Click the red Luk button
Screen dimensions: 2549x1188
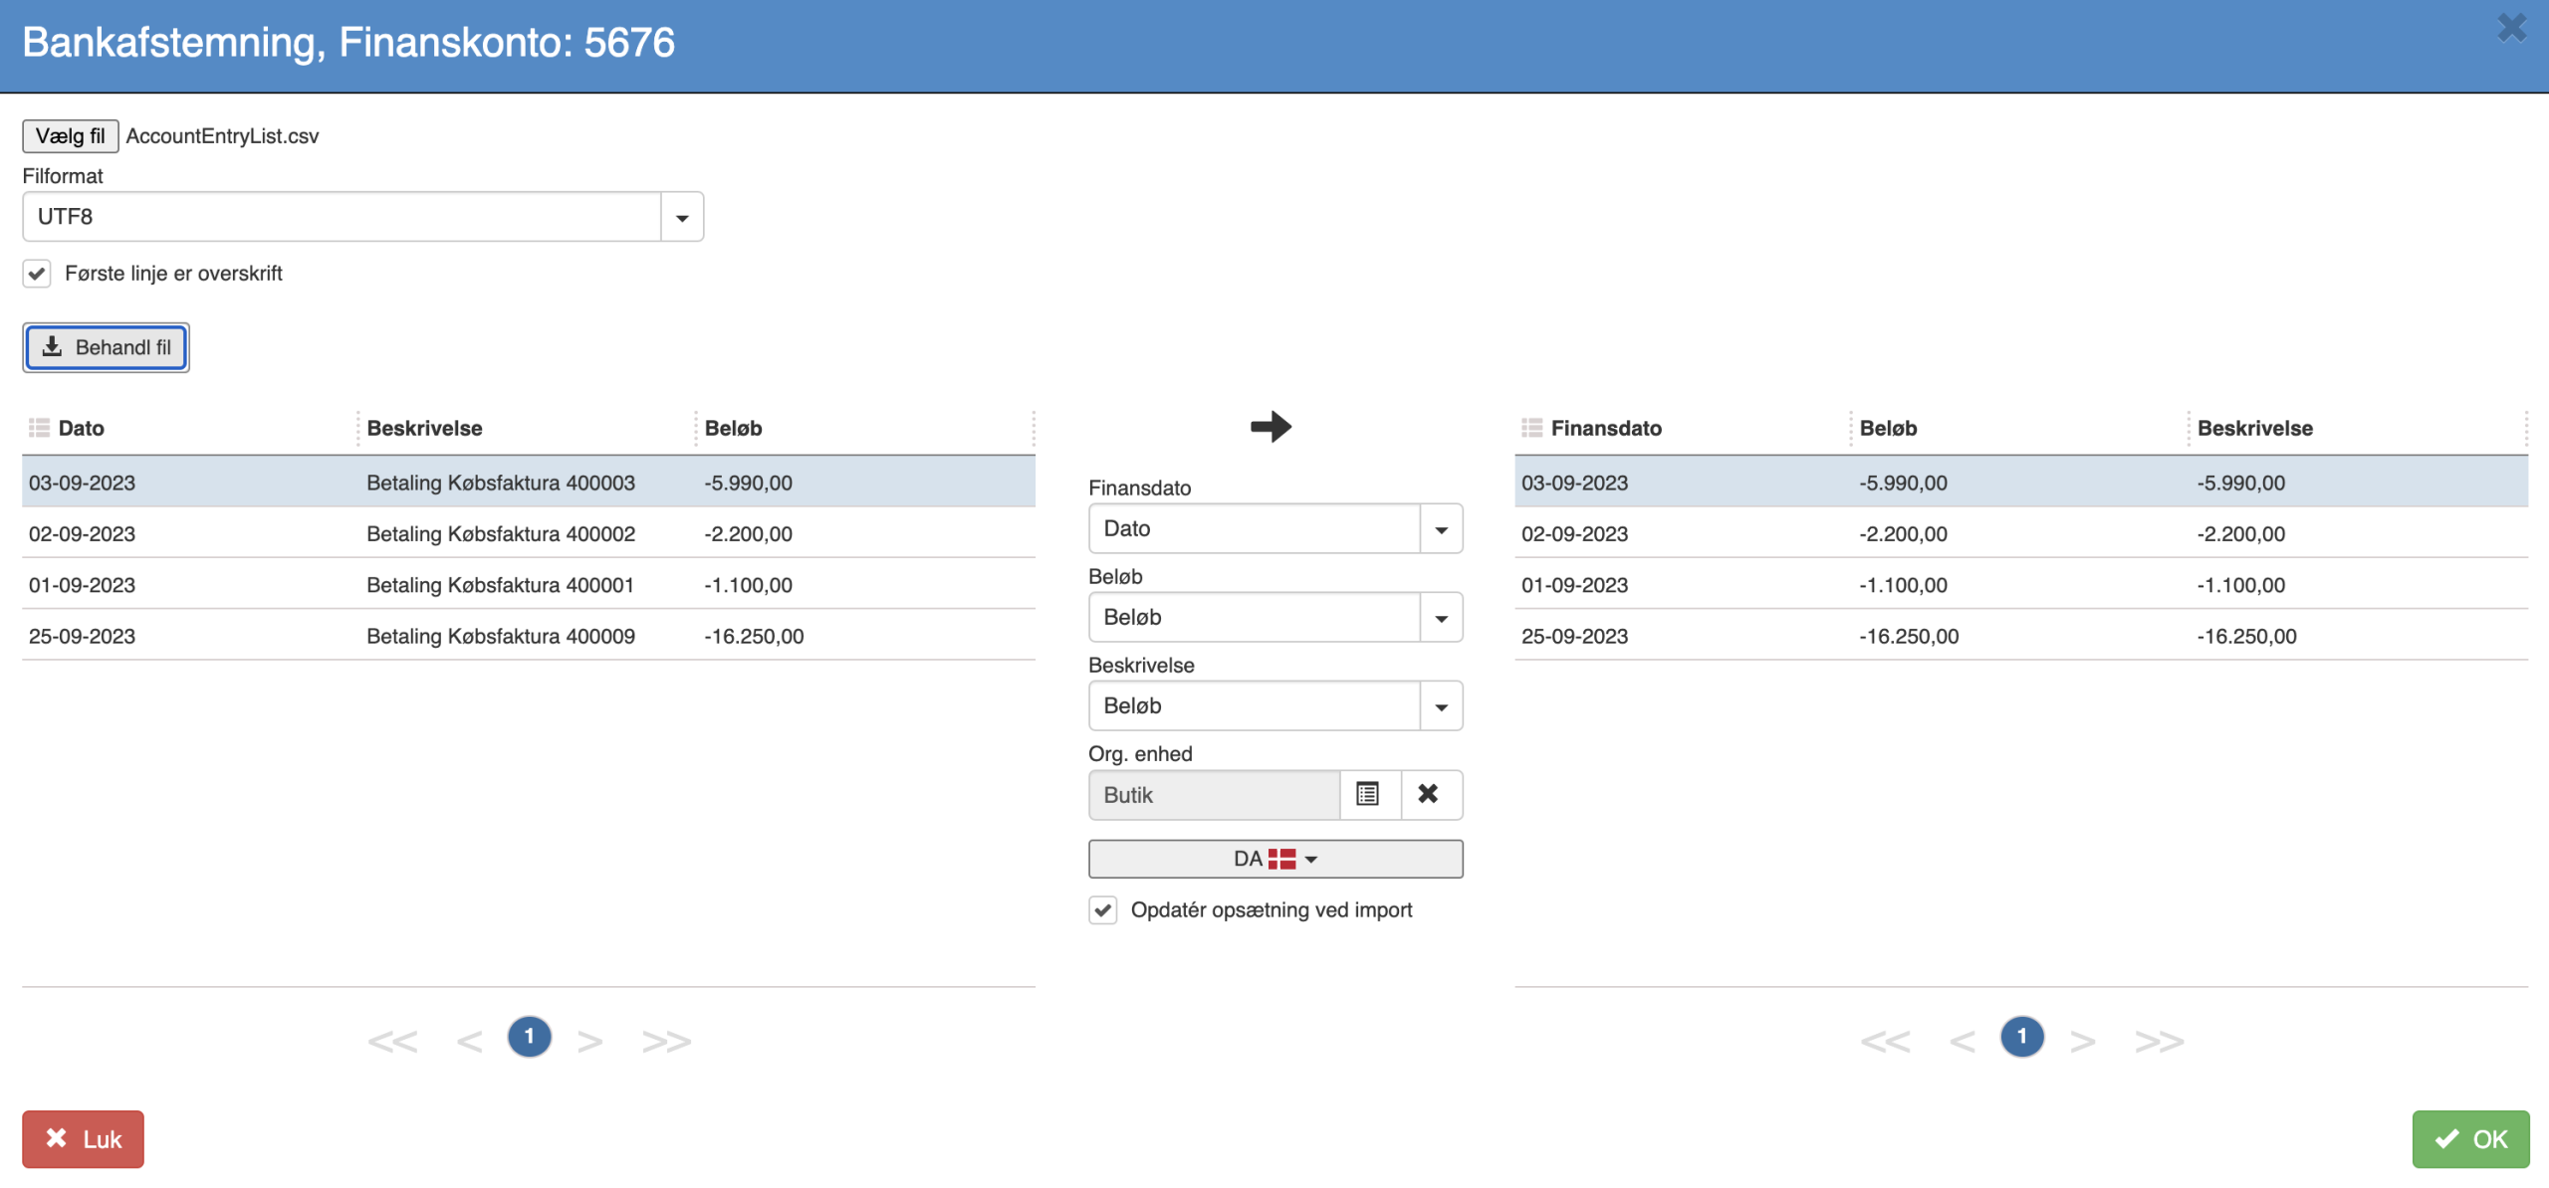pyautogui.click(x=84, y=1139)
